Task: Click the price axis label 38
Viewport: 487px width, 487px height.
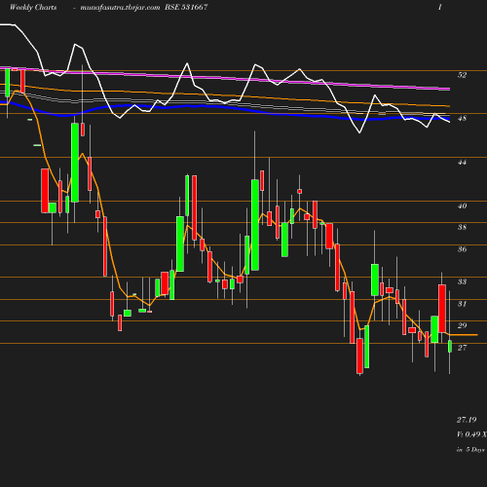Action: (x=462, y=227)
